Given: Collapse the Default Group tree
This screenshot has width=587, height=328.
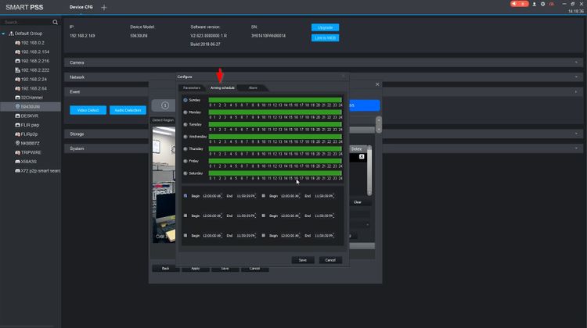Looking at the screenshot, I should [3, 34].
